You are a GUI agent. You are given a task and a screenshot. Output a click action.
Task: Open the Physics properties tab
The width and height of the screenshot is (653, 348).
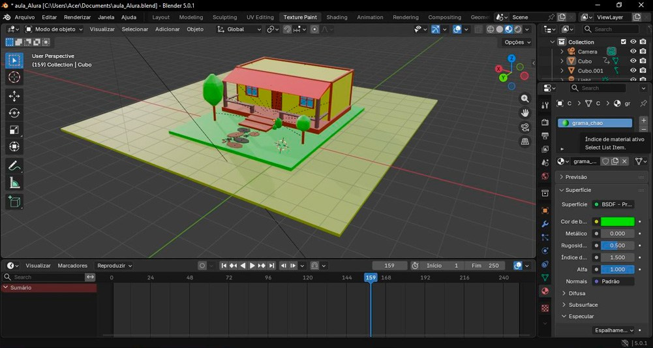click(545, 251)
